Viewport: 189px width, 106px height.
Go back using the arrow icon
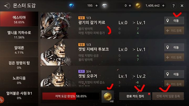7,6
